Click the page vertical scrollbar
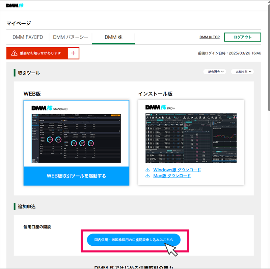This screenshot has width=270, height=269. pos(269,57)
